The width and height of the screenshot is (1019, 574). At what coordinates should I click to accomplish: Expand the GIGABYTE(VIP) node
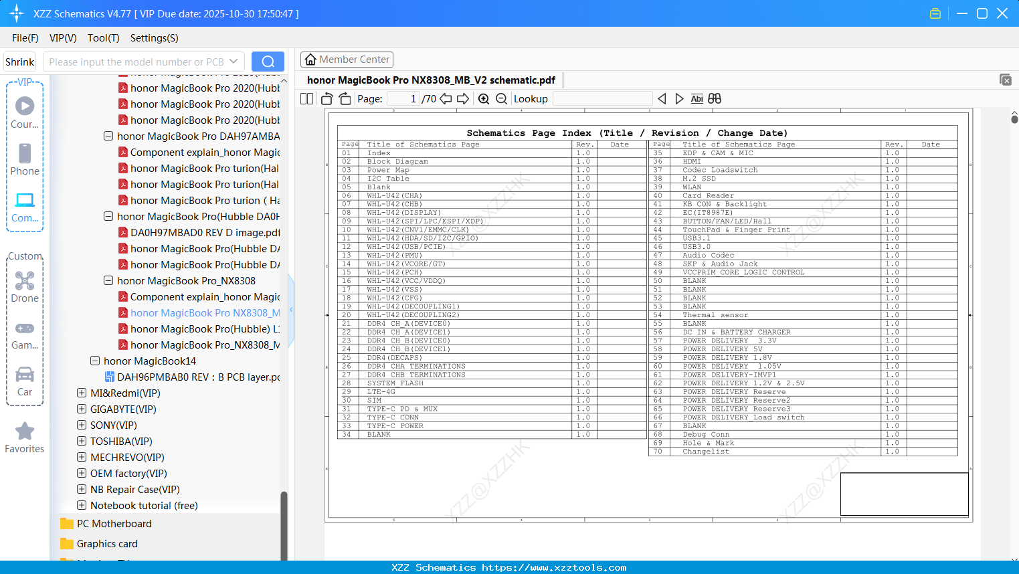click(82, 409)
